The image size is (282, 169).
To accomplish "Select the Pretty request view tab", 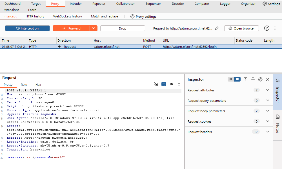I will click(8, 85).
